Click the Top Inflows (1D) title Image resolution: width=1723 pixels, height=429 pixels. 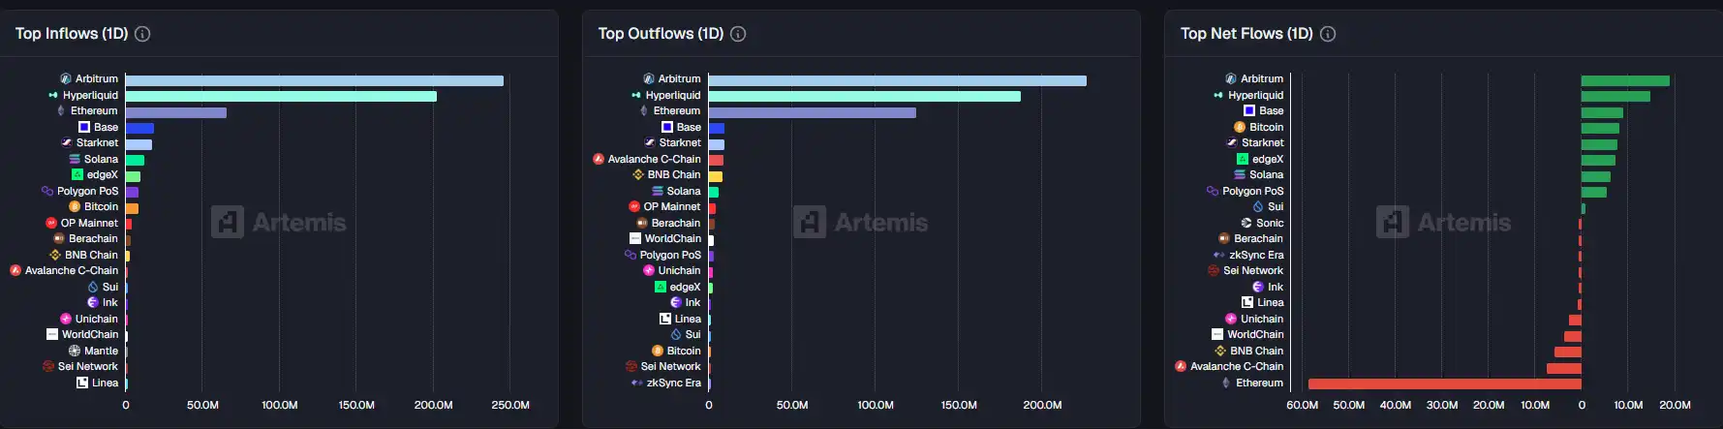(x=72, y=34)
